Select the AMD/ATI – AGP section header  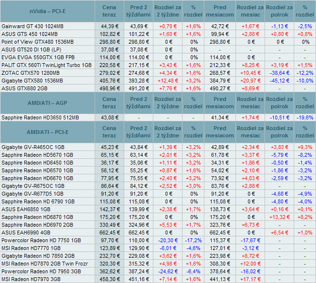pyautogui.click(x=48, y=103)
